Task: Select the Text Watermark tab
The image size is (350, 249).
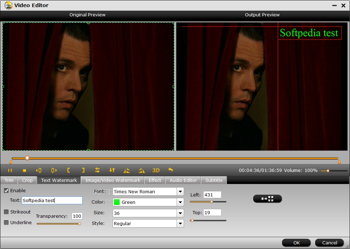Action: tap(59, 180)
